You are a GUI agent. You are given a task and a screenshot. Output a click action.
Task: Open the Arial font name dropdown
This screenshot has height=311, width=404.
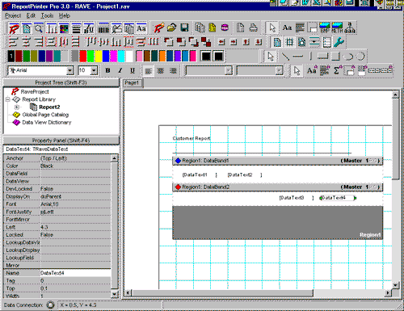pyautogui.click(x=70, y=70)
